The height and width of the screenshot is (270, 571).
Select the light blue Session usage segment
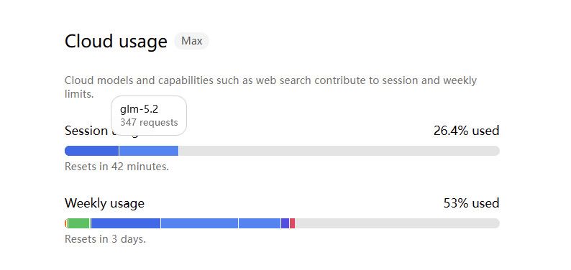click(x=149, y=151)
